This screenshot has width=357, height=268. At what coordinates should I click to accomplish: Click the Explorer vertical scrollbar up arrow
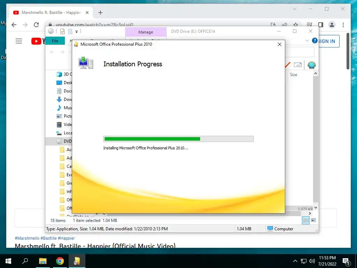[x=316, y=73]
